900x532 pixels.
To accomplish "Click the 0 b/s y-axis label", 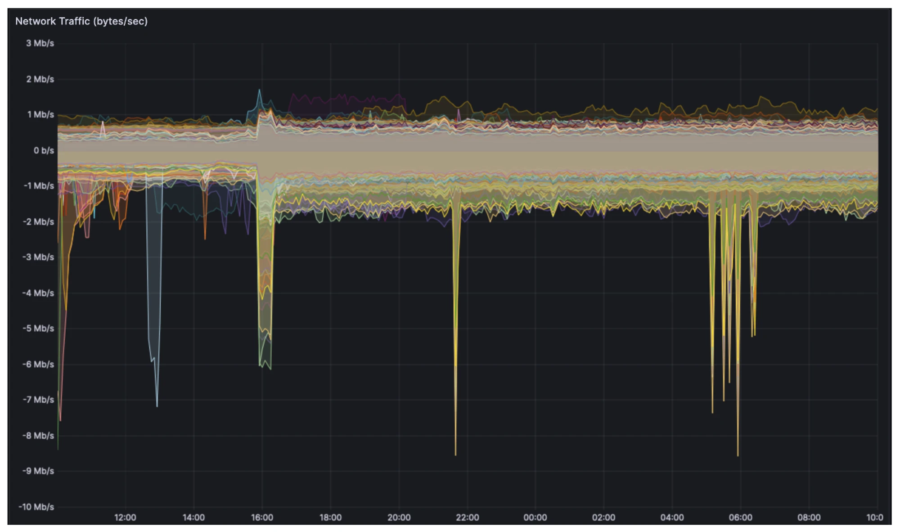I will pyautogui.click(x=43, y=150).
